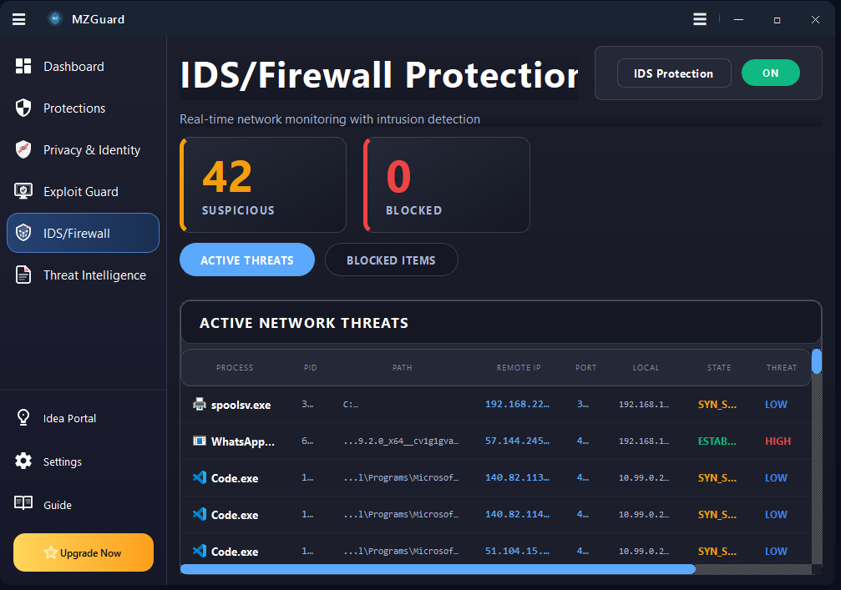Open the Threat Intelligence panel
841x590 pixels.
(94, 275)
